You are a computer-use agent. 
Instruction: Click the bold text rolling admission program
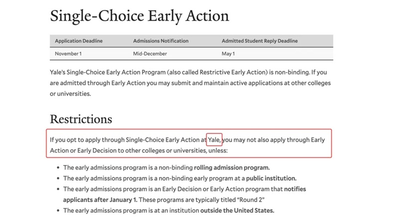(x=232, y=168)
